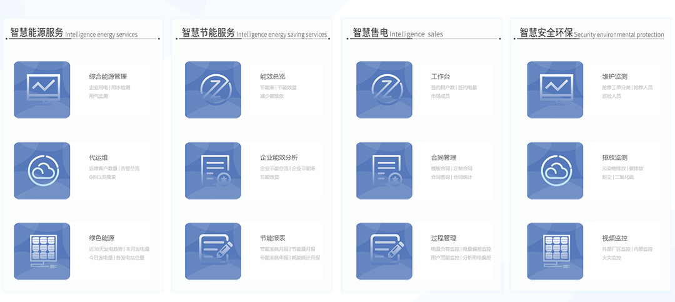This screenshot has height=302, width=675.
Task: Open the cloud icon beside 代运维
Action: [x=42, y=170]
